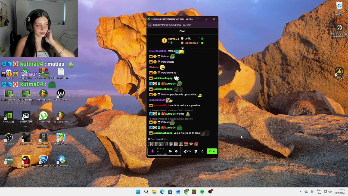Screen dimensions: 348x196
Task: Open taskbar Search
Action: tap(146, 192)
